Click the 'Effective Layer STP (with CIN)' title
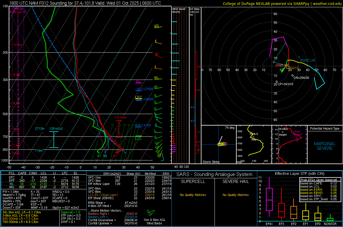This screenshot has width=343, height=227. (299, 174)
